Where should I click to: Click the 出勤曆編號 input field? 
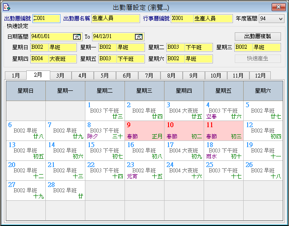(46, 19)
